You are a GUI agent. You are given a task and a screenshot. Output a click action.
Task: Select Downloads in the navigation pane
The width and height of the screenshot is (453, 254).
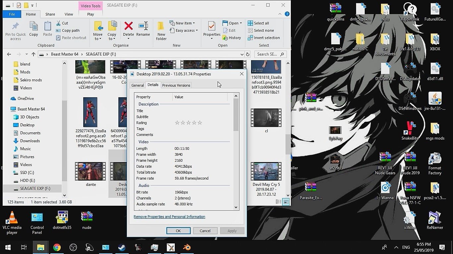(x=30, y=141)
